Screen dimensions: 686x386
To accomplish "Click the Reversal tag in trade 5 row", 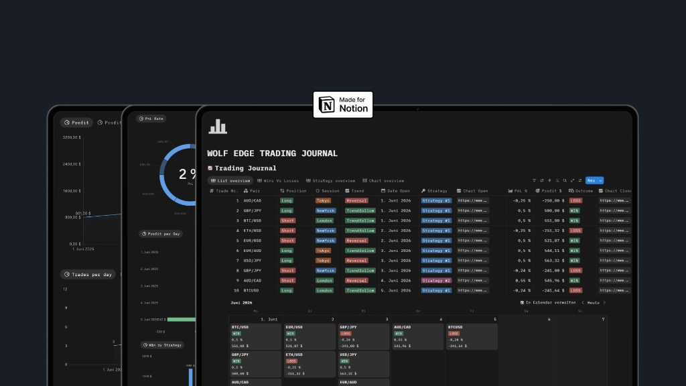I will (356, 241).
